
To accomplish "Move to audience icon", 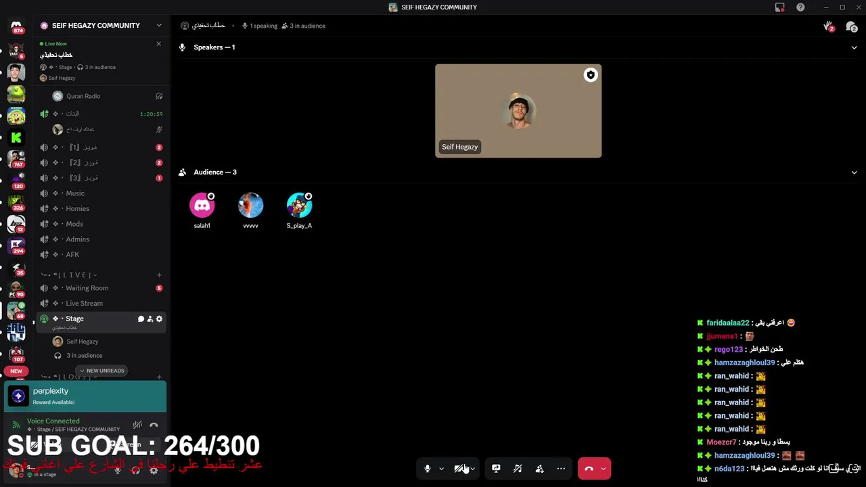I will [539, 469].
